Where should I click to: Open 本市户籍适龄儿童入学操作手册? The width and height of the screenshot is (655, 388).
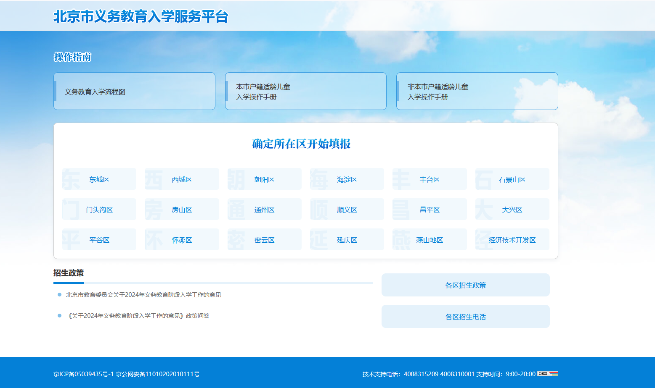(x=305, y=92)
